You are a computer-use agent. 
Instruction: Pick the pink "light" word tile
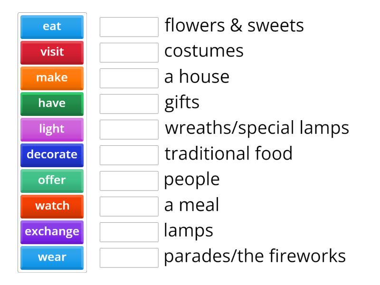point(51,129)
